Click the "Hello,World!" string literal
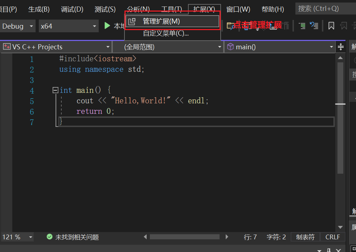Viewport: 356px width, 252px height. pyautogui.click(x=140, y=100)
